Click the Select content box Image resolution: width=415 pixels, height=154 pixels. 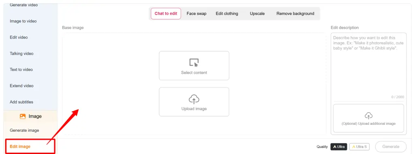(x=194, y=66)
